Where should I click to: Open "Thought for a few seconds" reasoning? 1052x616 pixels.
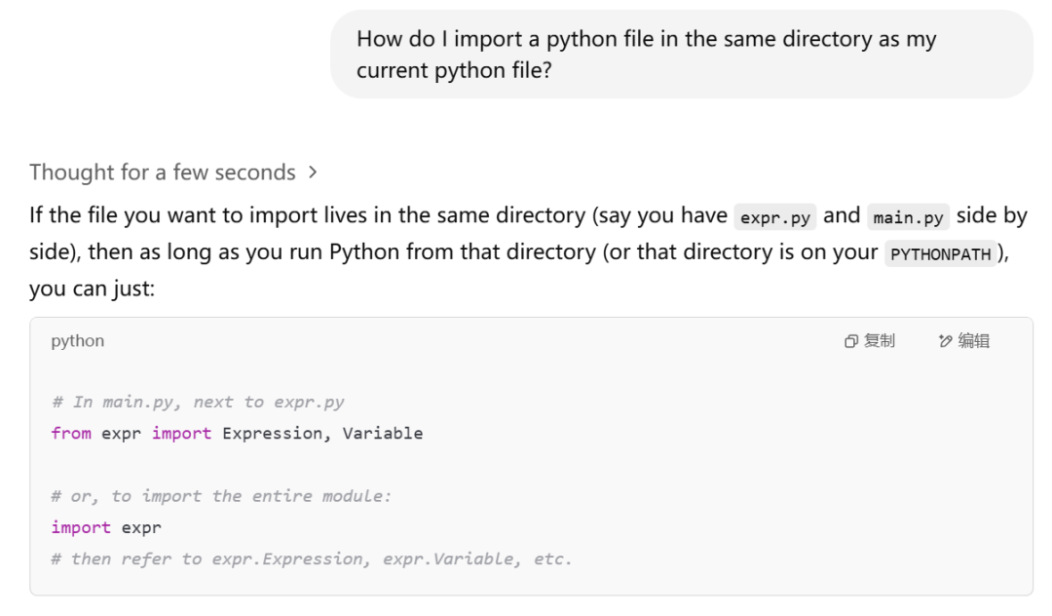pyautogui.click(x=162, y=173)
